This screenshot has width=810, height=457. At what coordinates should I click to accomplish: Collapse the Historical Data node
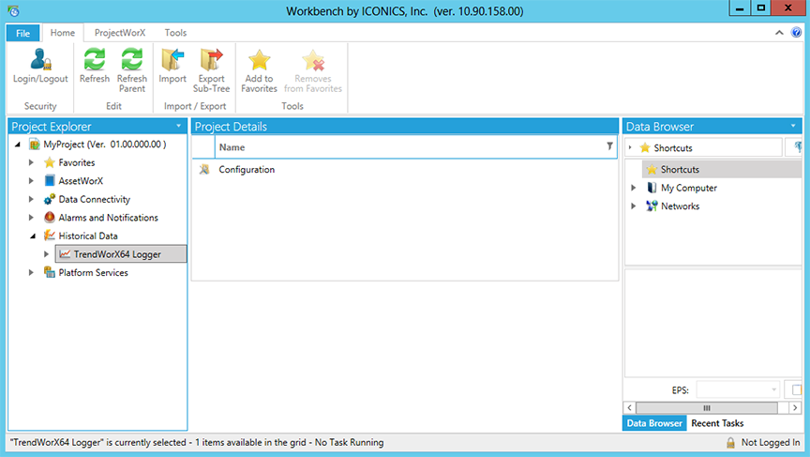32,236
